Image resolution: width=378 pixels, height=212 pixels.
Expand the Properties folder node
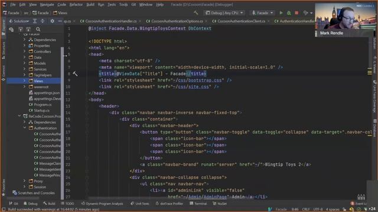tap(24, 45)
